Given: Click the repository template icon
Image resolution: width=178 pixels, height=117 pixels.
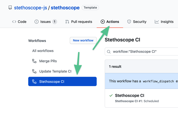Looking at the screenshot, I should (10, 8).
